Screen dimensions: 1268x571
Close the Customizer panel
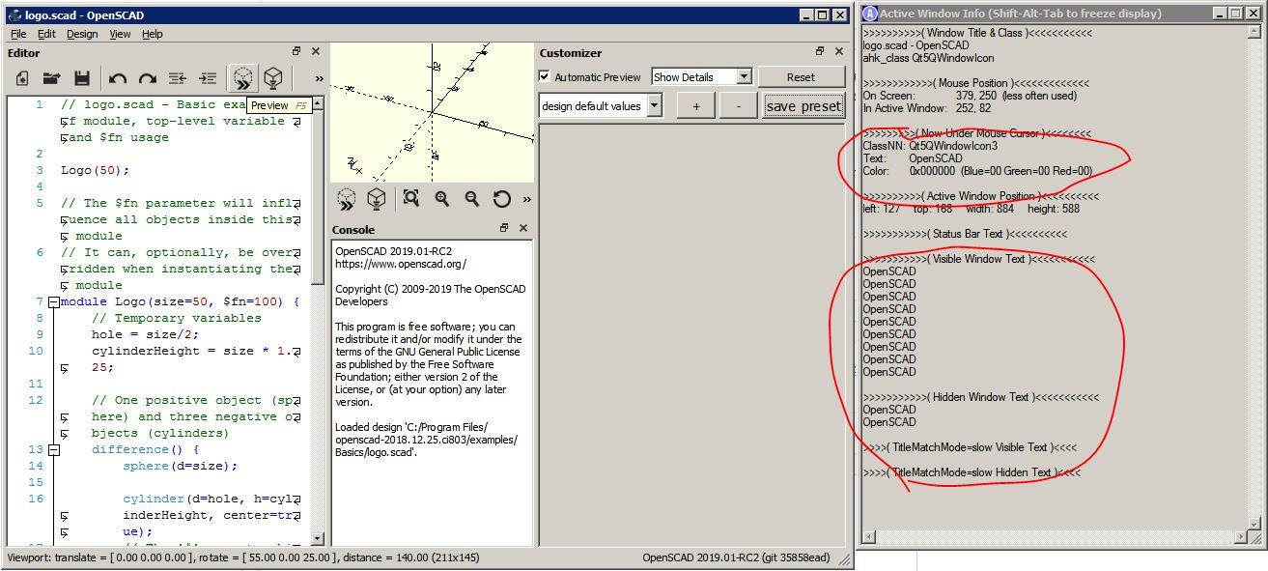pos(839,51)
